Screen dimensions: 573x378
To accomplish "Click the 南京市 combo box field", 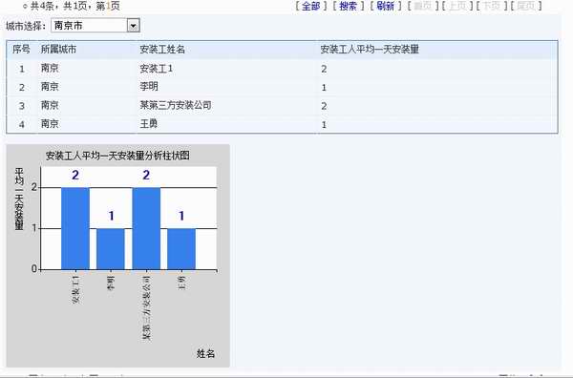I will point(95,26).
